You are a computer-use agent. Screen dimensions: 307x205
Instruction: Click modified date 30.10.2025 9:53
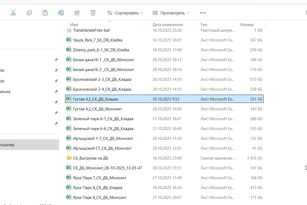click(166, 99)
